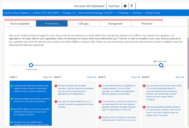
Task: Click the Future Level slider handle
Action: pyautogui.click(x=161, y=65)
